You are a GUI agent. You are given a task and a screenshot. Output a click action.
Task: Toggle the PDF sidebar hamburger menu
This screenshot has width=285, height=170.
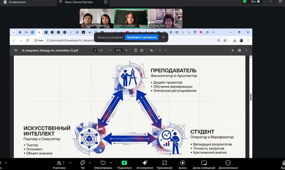(x=16, y=50)
